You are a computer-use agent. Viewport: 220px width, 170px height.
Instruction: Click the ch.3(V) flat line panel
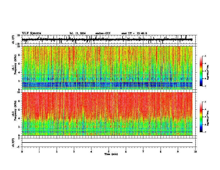(109, 142)
